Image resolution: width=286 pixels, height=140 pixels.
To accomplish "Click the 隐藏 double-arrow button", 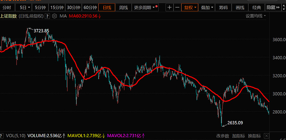I will tap(273, 8).
